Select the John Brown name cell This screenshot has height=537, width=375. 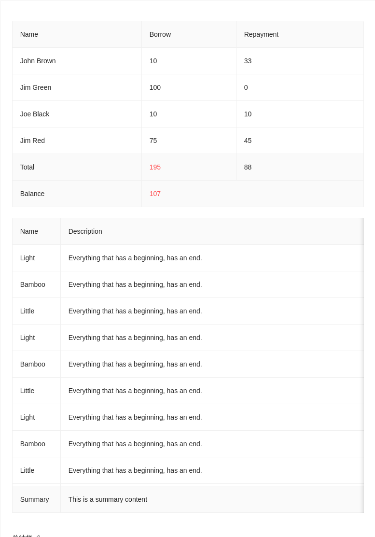[x=38, y=61]
